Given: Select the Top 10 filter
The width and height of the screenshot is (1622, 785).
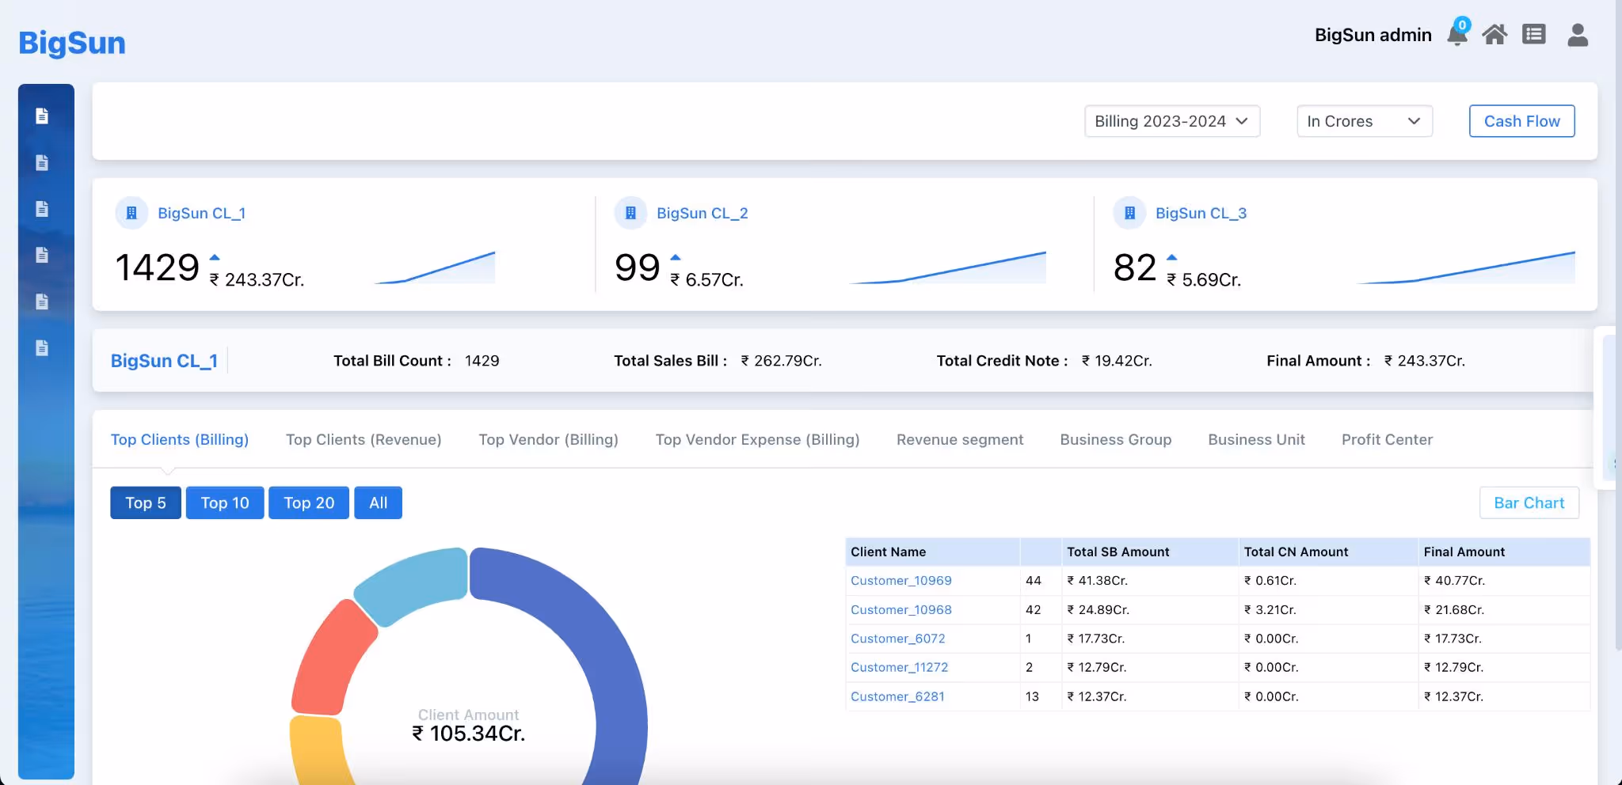Looking at the screenshot, I should [x=225, y=502].
